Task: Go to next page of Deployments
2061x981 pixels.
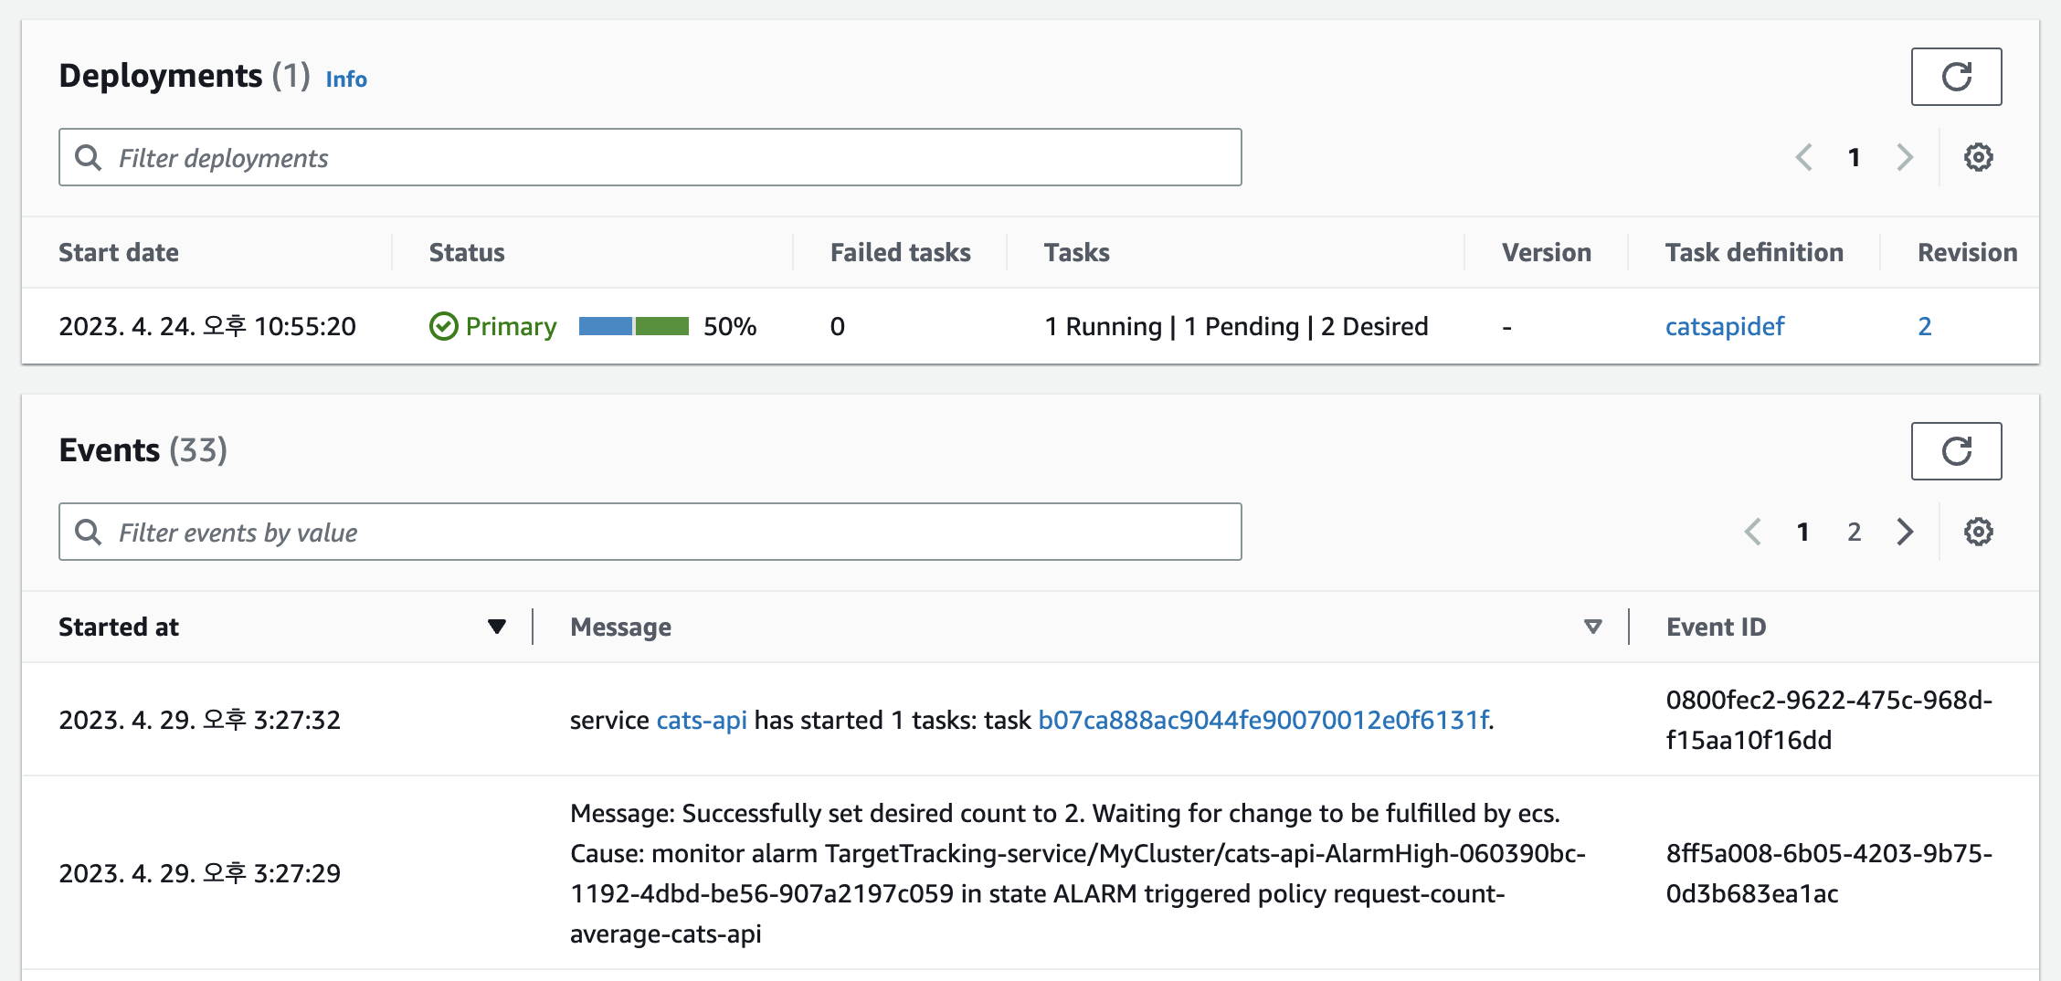Action: pos(1905,157)
